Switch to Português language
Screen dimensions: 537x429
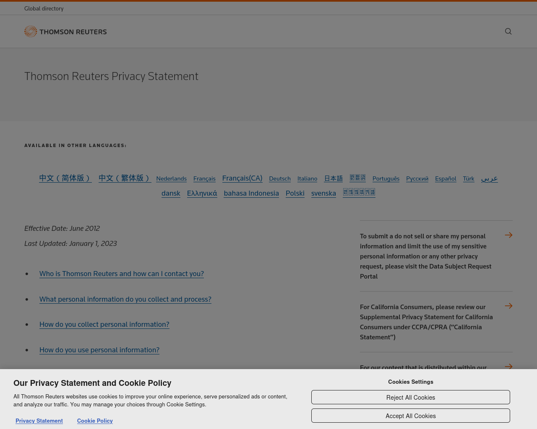(x=386, y=178)
